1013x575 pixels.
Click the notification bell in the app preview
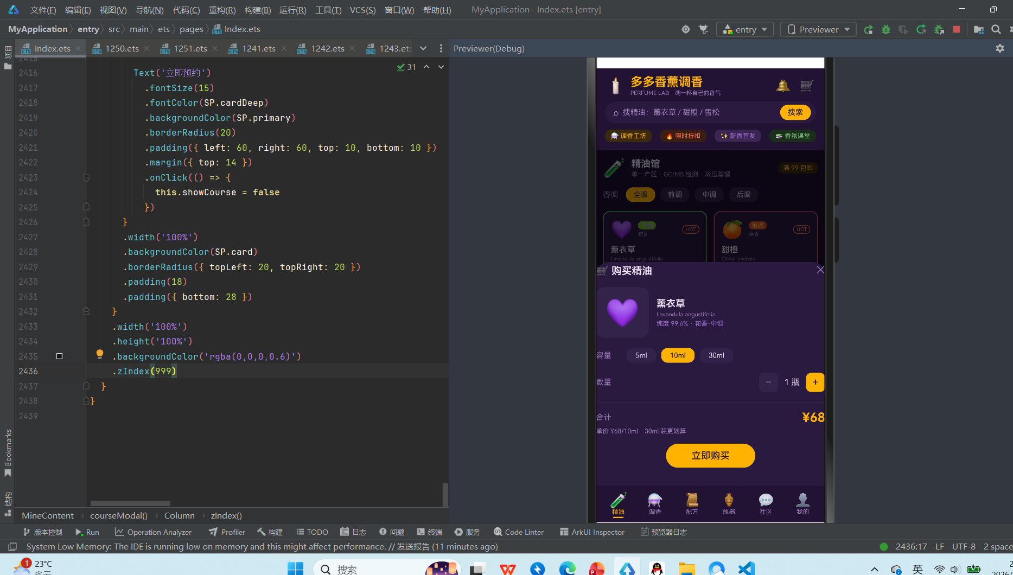click(782, 86)
